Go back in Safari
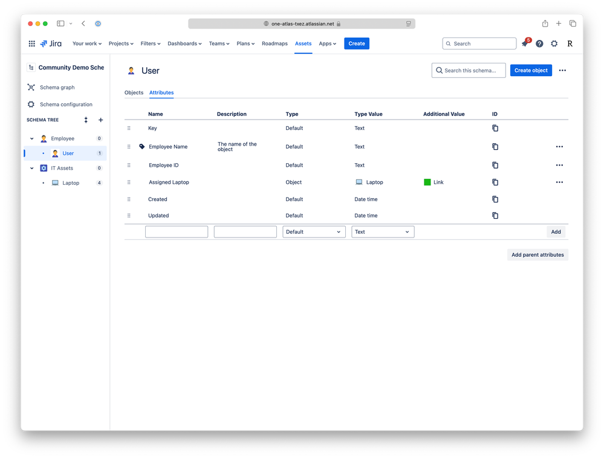The image size is (604, 458). (x=83, y=24)
